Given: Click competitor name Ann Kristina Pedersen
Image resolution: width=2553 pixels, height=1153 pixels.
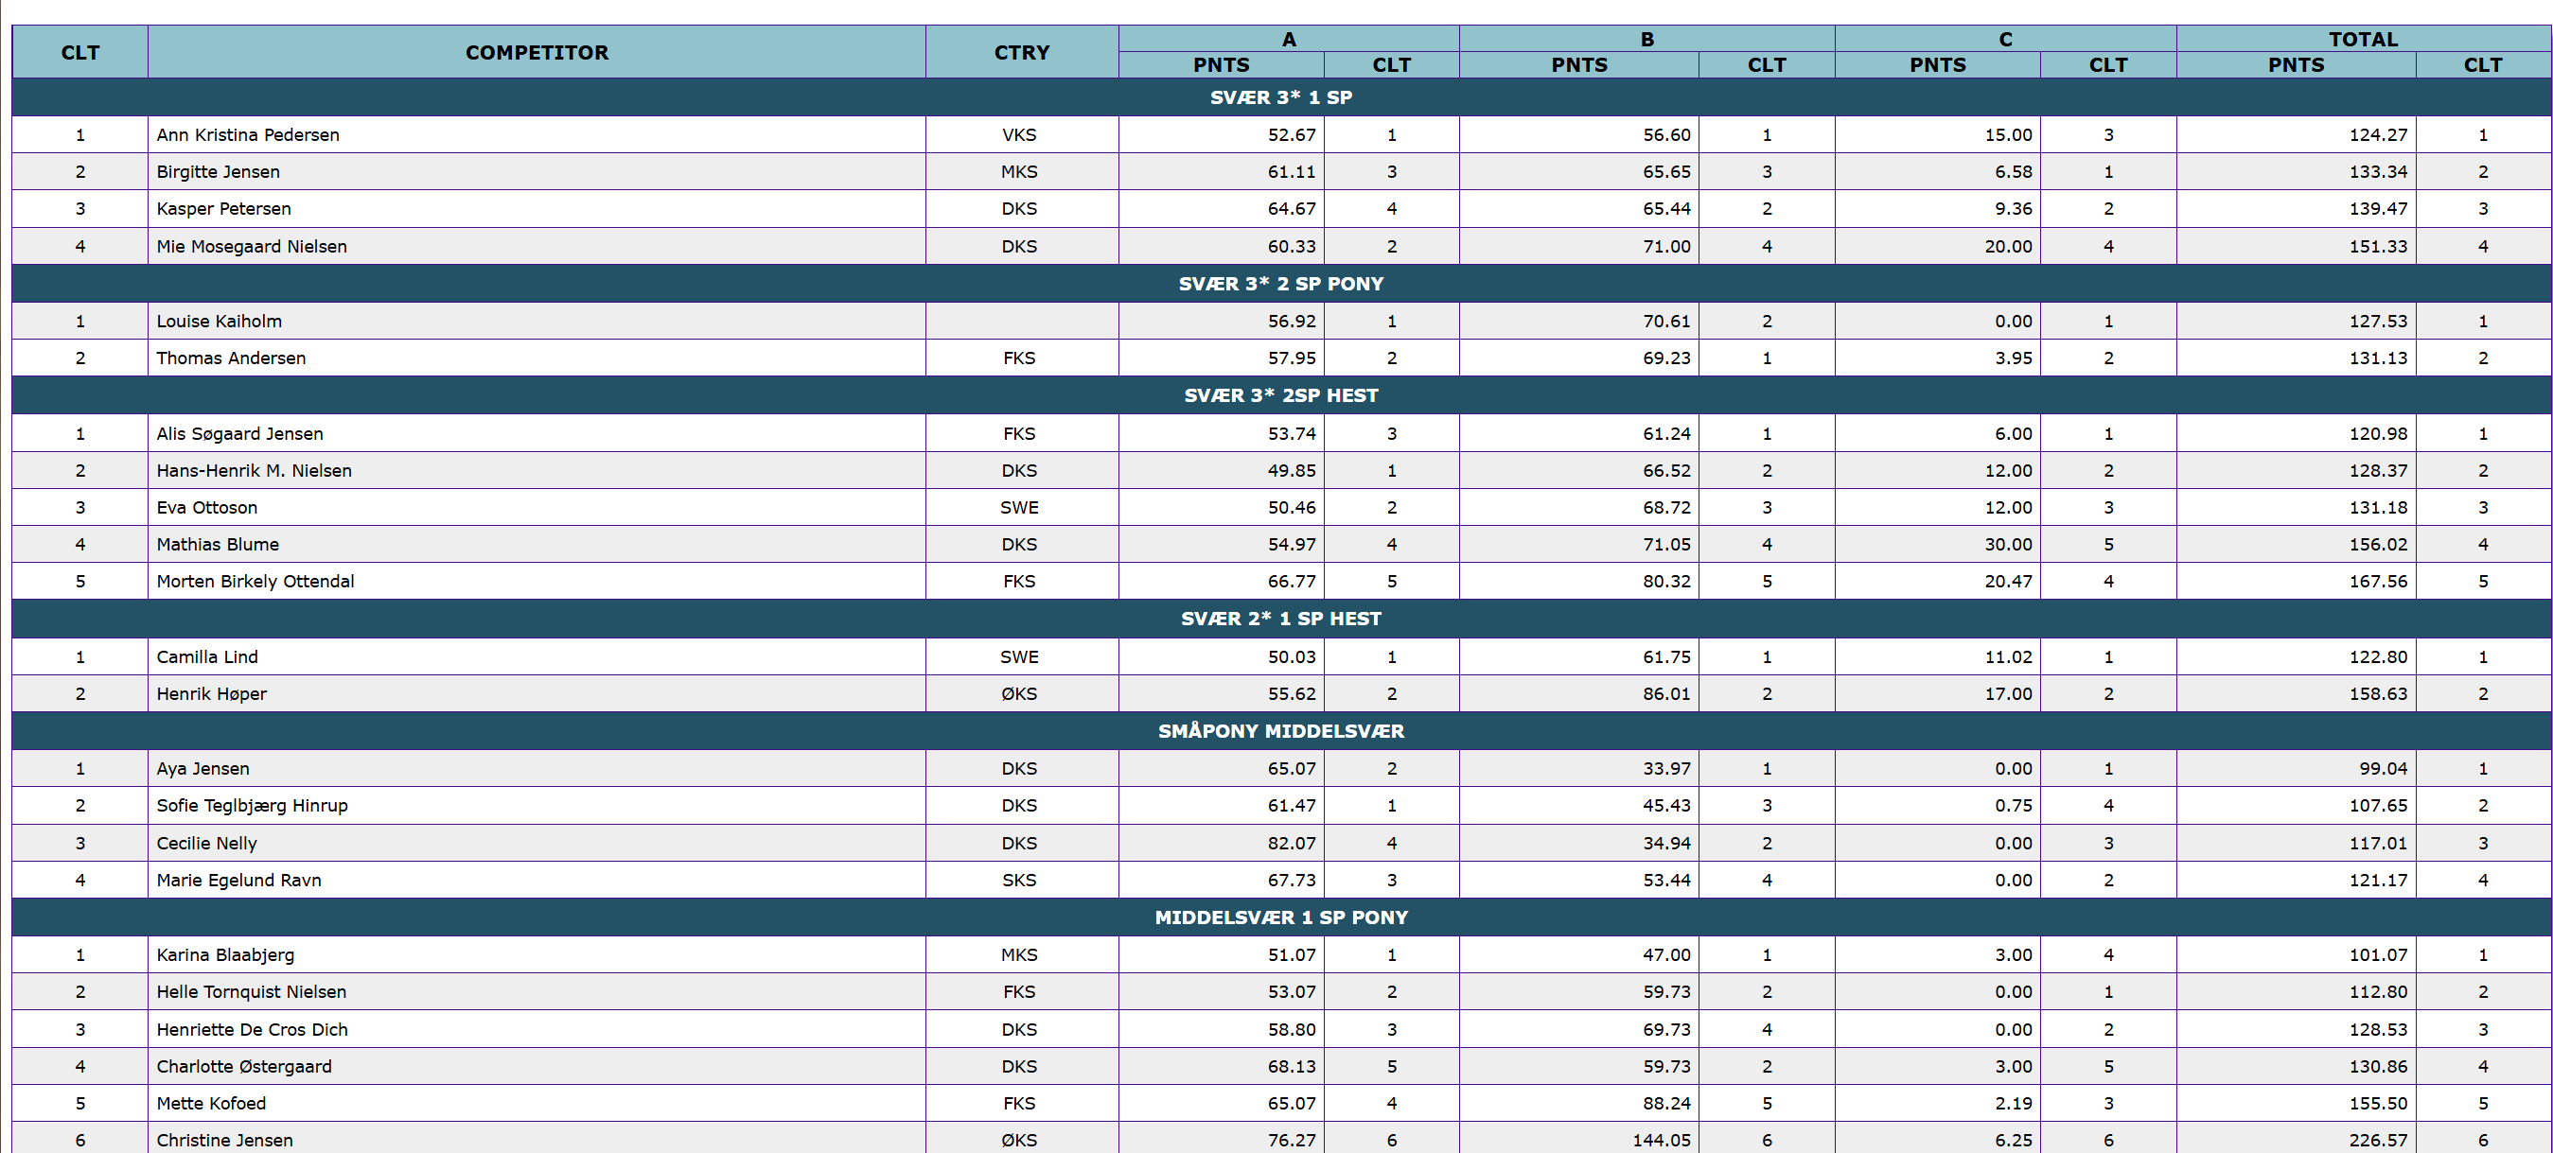Looking at the screenshot, I should click(x=248, y=134).
